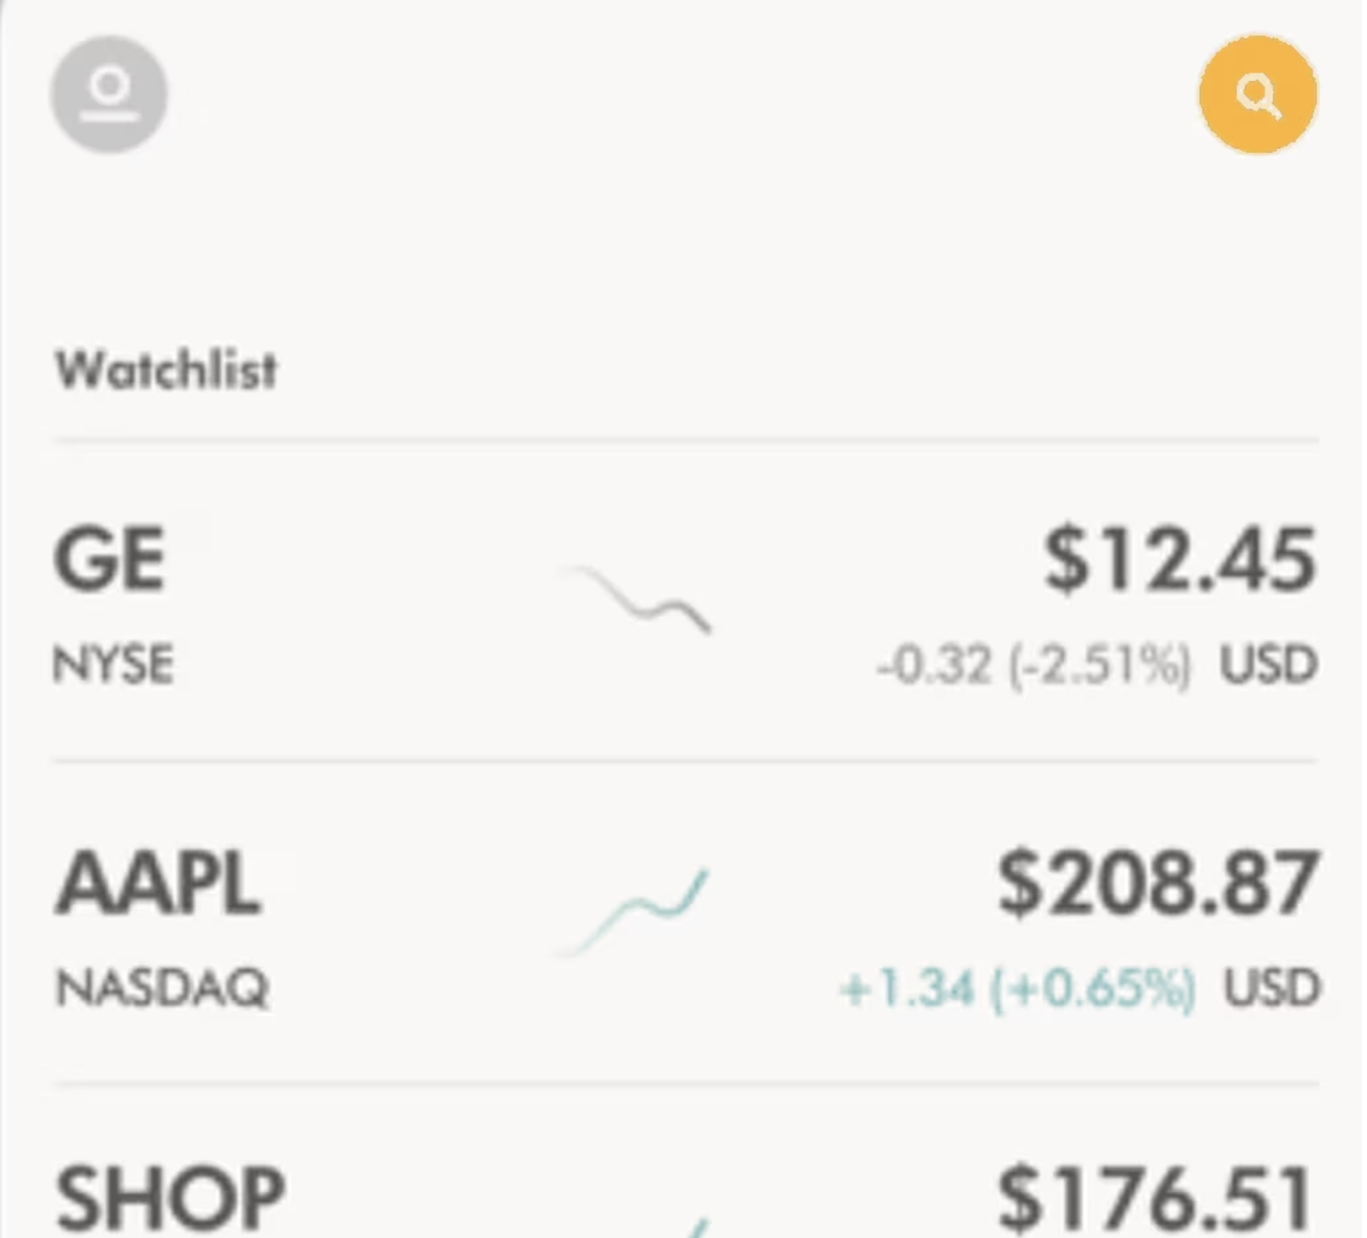1367x1238 pixels.
Task: Open the SHOP ticker symbol
Action: [x=170, y=1199]
